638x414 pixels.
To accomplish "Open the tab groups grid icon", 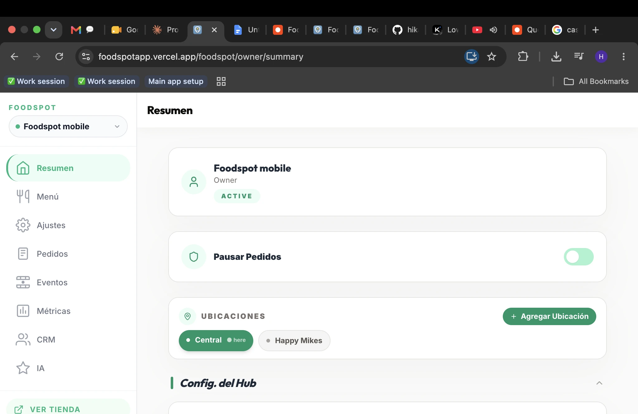I will 221,81.
